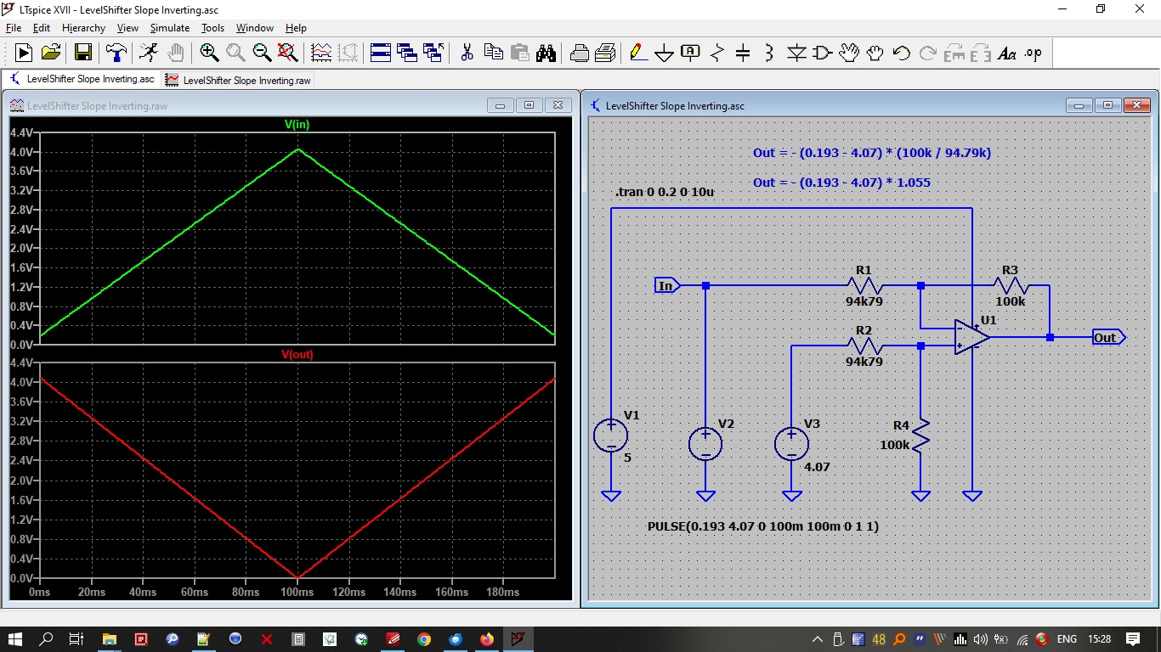
Task: Click the SPICE directive .op icon
Action: pos(1033,53)
